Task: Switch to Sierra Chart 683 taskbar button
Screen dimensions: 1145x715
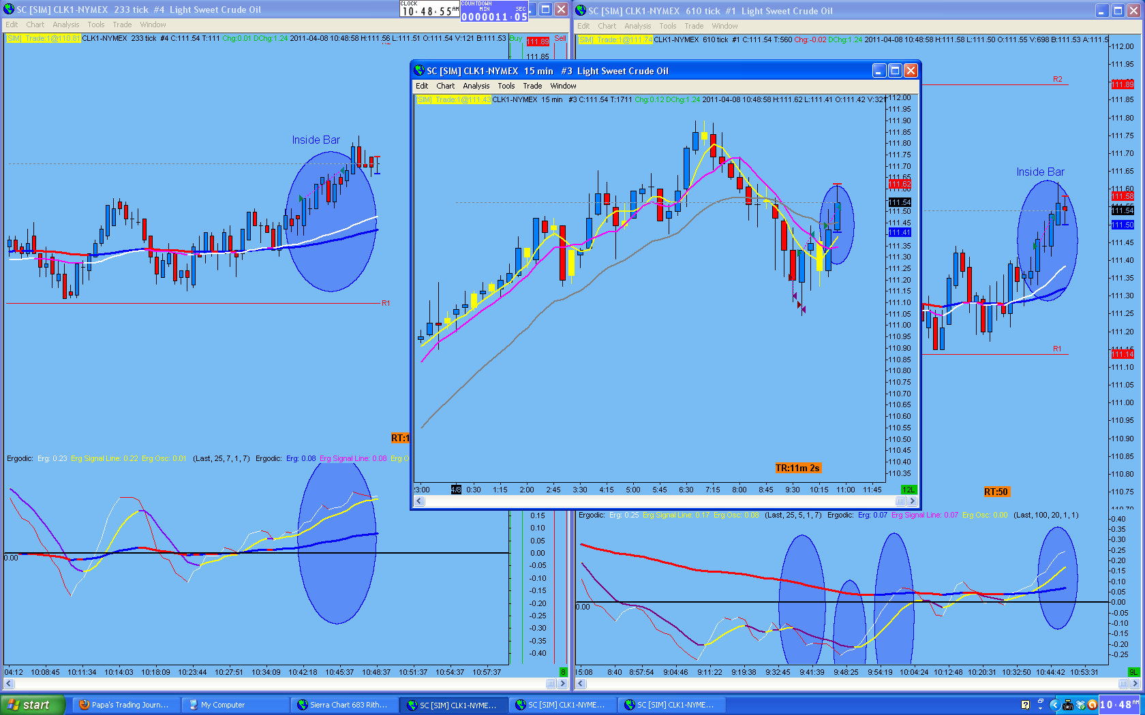Action: point(344,705)
